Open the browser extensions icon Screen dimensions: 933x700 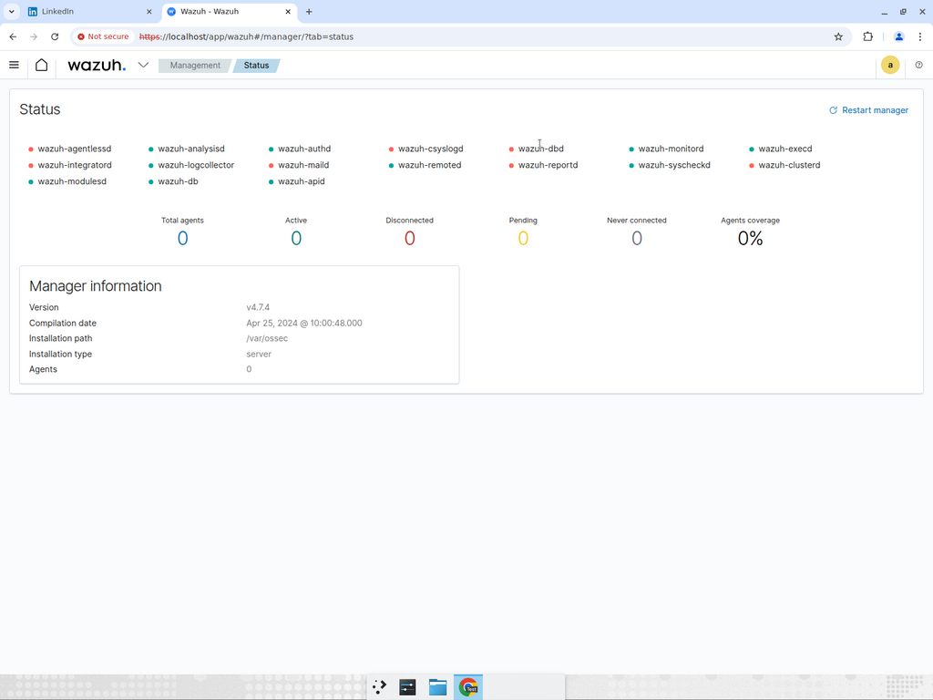click(868, 36)
